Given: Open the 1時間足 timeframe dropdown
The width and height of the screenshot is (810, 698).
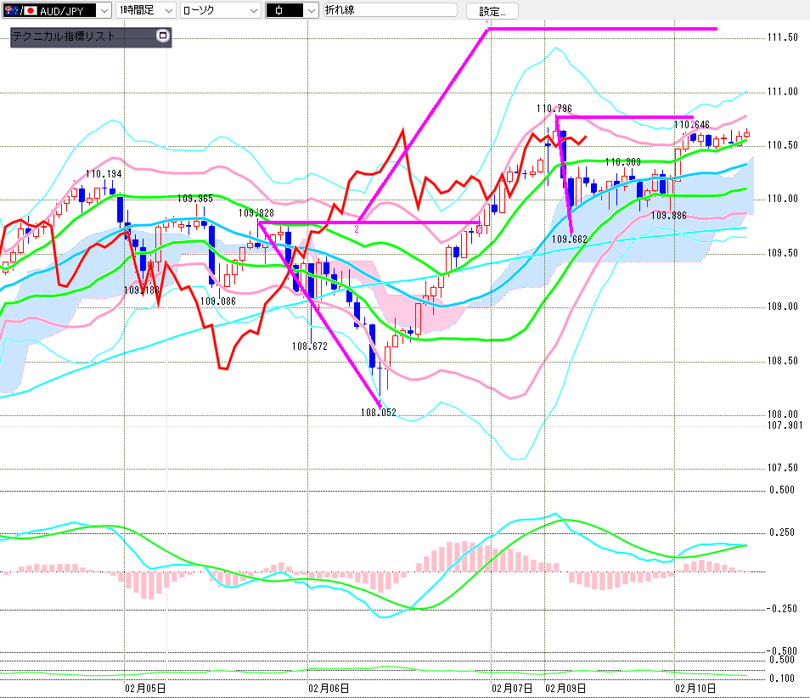Looking at the screenshot, I should (167, 10).
